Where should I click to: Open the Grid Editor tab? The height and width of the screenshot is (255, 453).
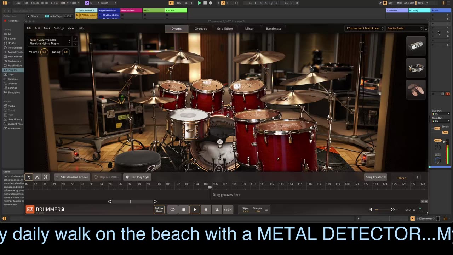(225, 28)
